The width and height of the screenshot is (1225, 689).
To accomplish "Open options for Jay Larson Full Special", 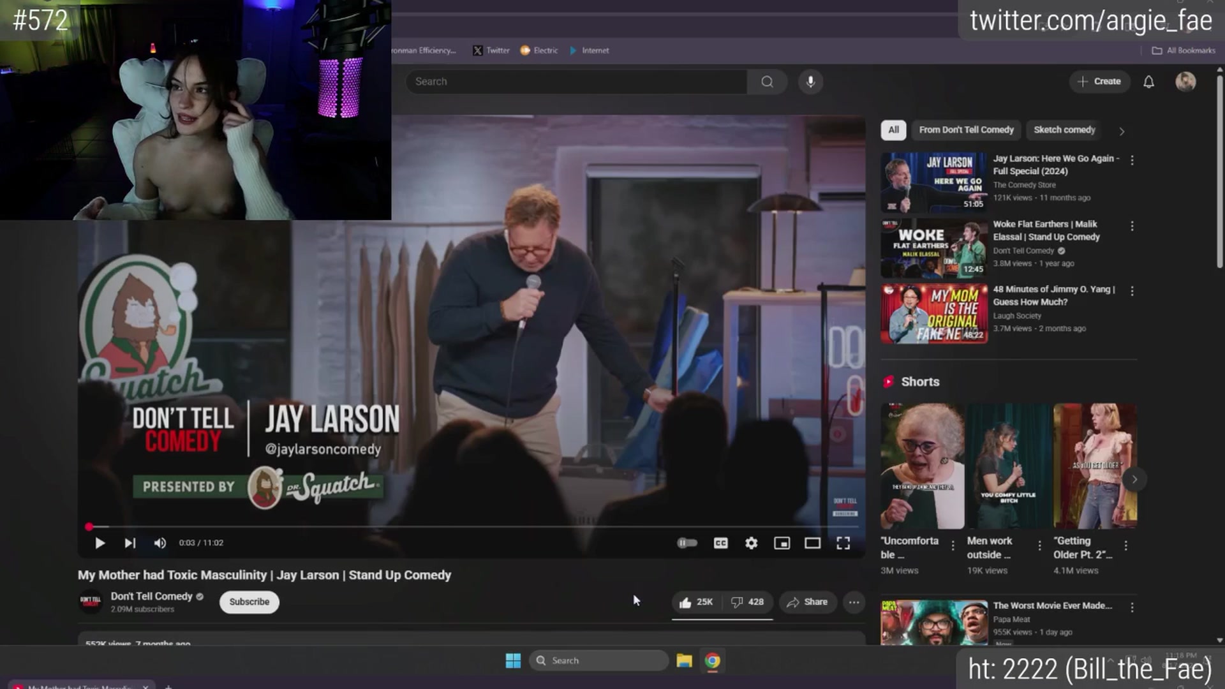I will (1132, 160).
